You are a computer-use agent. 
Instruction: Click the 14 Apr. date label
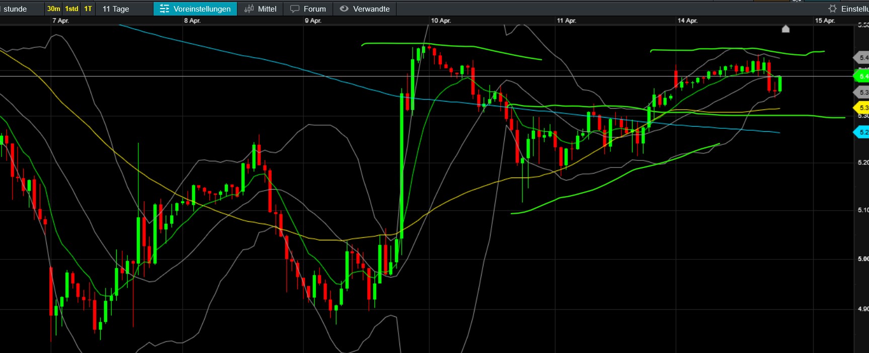tap(687, 21)
